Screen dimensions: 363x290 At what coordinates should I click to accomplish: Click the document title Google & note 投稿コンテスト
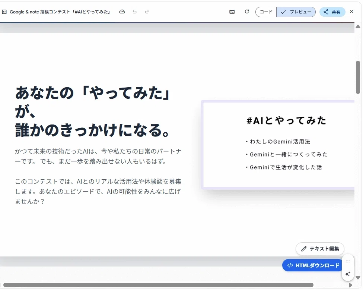[x=60, y=12]
